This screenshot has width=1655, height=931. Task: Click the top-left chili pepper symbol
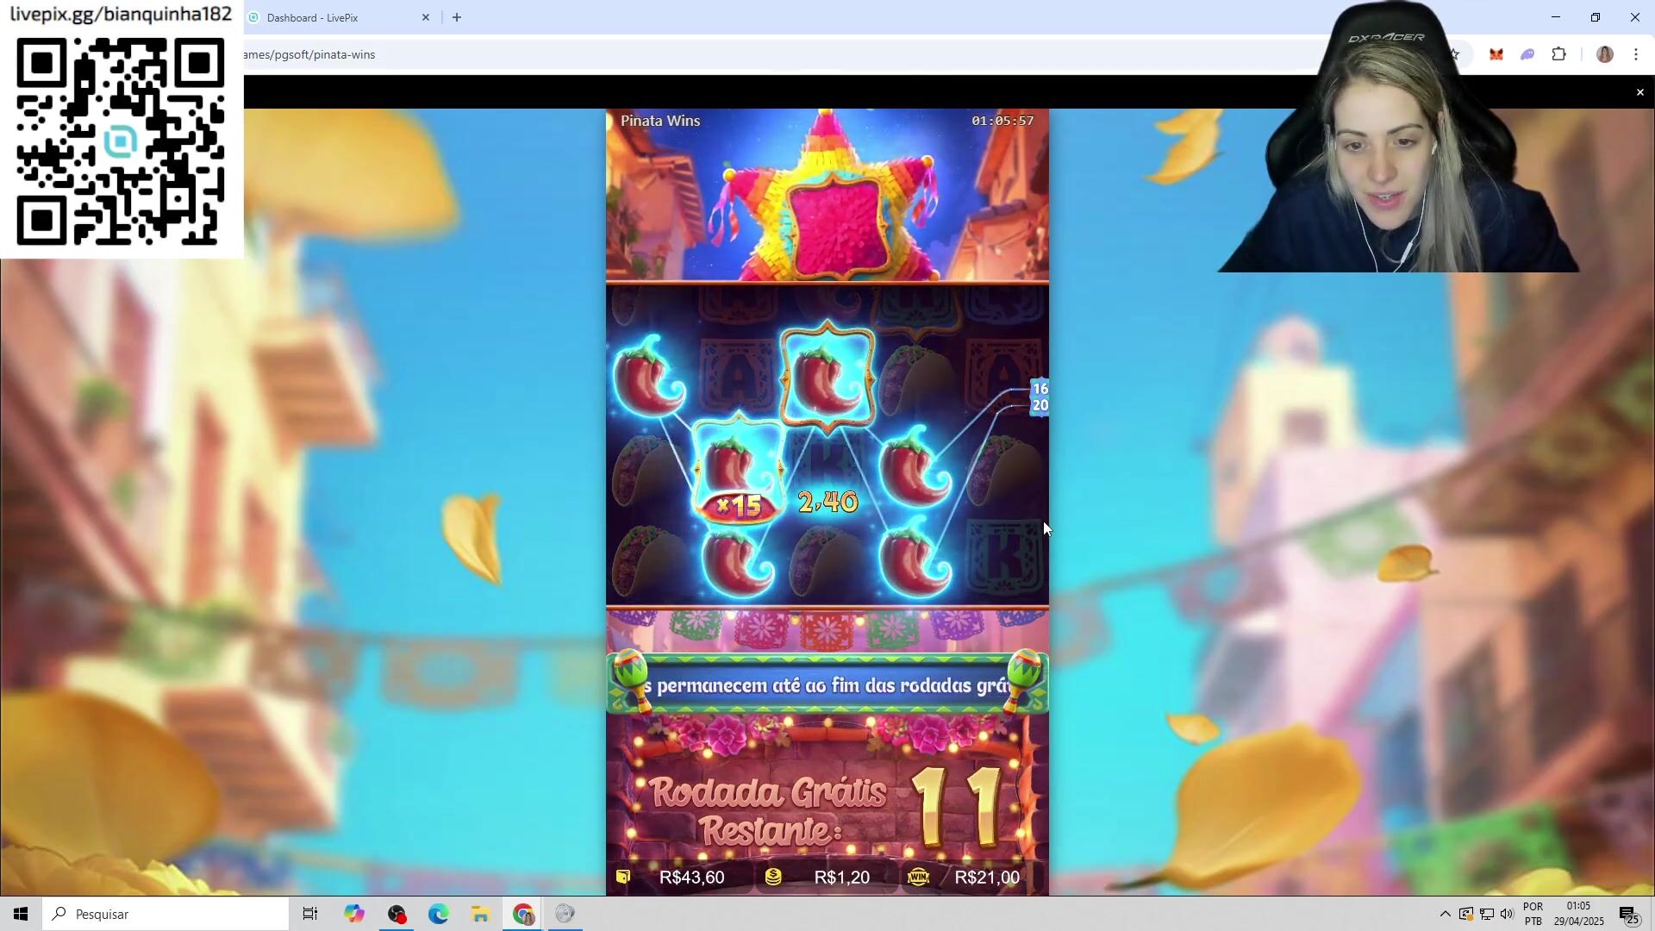650,377
